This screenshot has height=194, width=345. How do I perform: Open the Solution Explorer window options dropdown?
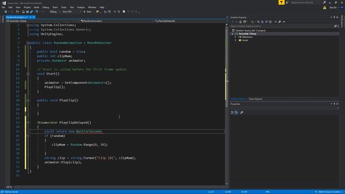coord(331,17)
